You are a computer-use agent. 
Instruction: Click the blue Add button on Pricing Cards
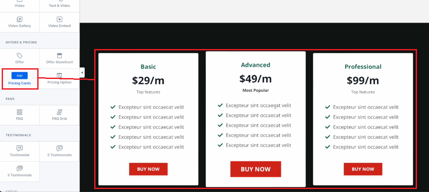19,76
